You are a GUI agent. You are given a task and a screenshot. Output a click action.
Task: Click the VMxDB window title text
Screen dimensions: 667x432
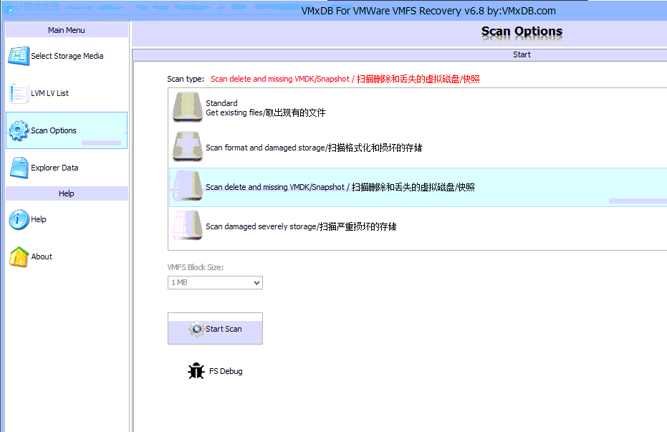tap(428, 11)
